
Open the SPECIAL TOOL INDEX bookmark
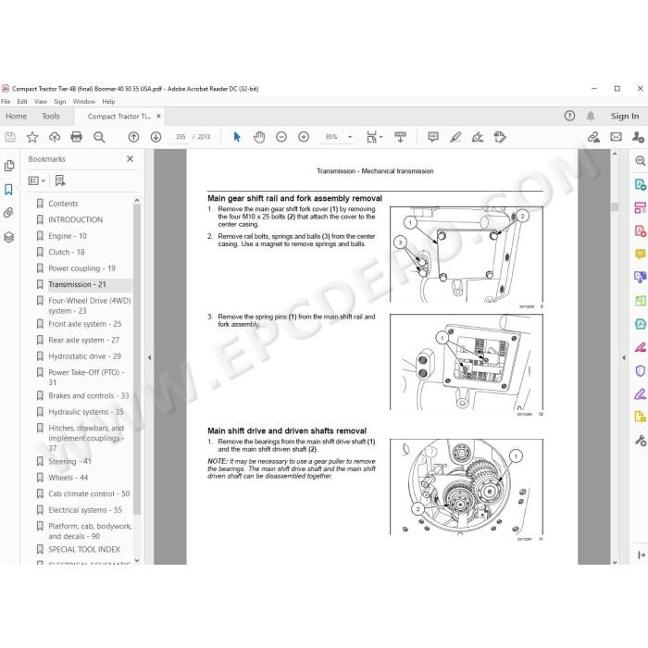point(84,549)
